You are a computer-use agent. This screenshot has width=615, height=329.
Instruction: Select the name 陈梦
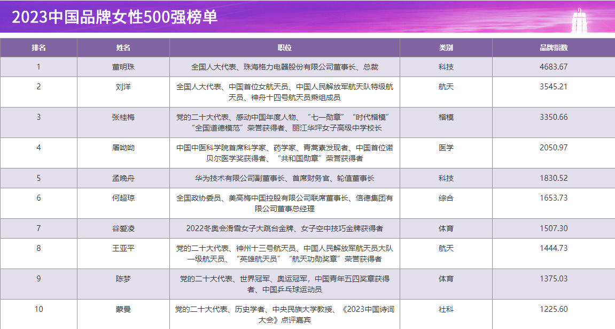coord(123,279)
